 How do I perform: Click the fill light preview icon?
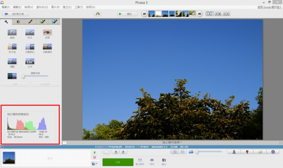pos(12,76)
